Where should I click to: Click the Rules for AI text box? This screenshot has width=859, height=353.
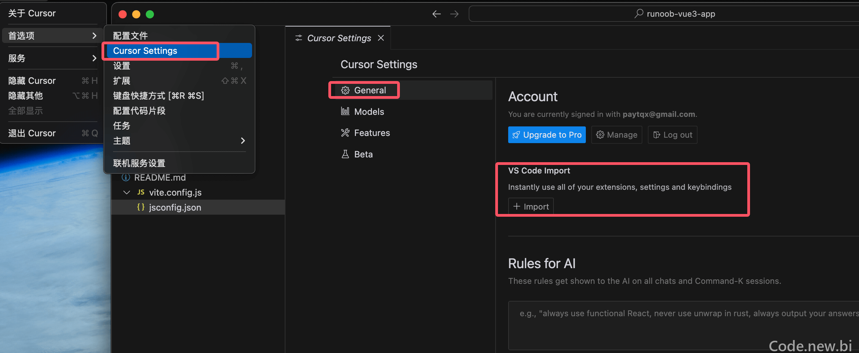pos(684,325)
